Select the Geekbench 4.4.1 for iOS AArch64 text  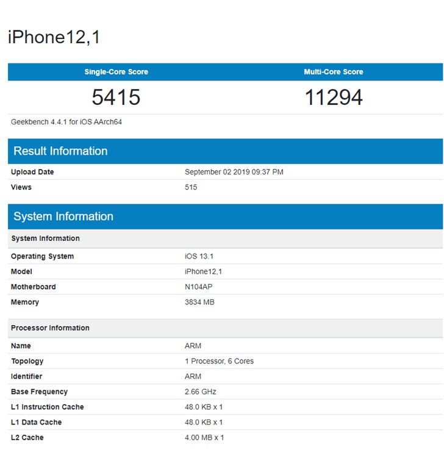point(66,122)
